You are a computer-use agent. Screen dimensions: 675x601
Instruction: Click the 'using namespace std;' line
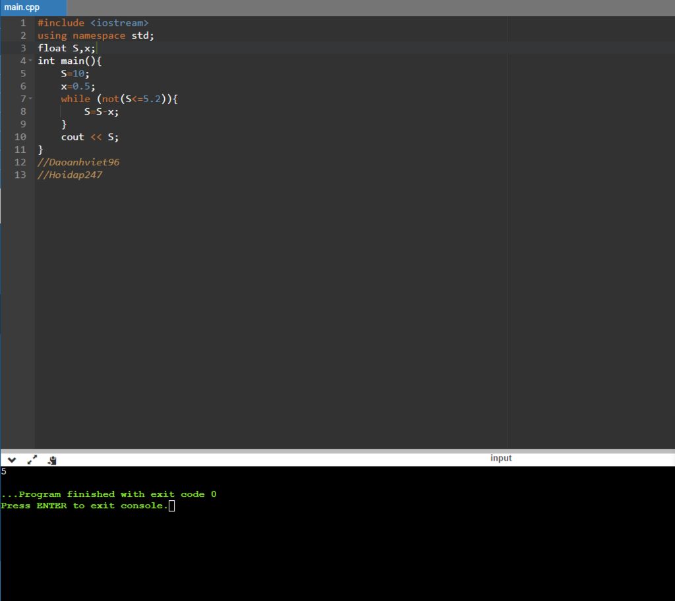96,36
